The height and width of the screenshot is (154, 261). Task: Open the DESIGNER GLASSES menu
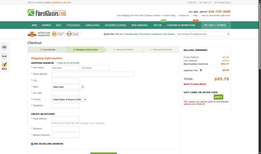pos(115,25)
